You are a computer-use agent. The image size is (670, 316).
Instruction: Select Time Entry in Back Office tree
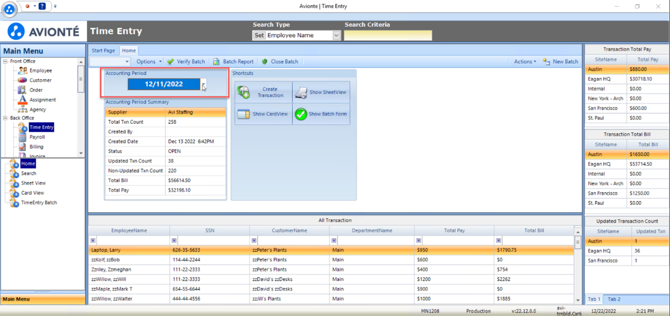41,127
